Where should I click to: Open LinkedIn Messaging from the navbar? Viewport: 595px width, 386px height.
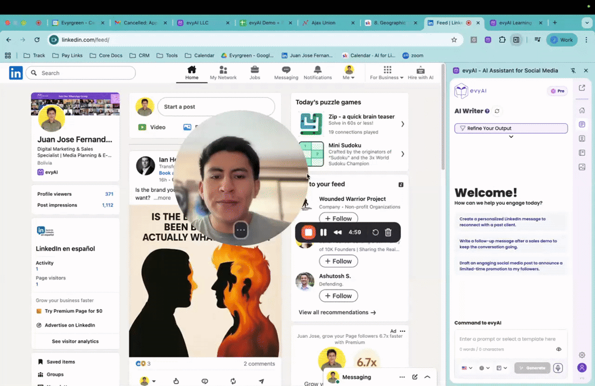285,72
